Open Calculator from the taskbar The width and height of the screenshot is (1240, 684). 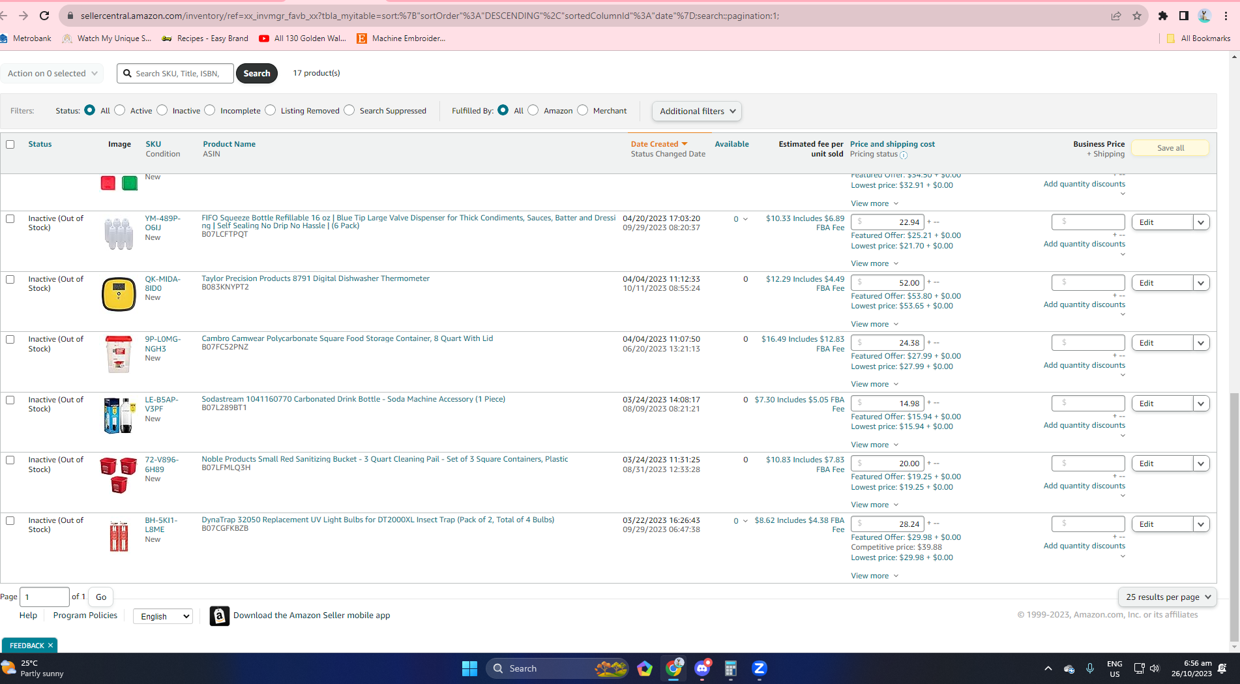point(731,668)
